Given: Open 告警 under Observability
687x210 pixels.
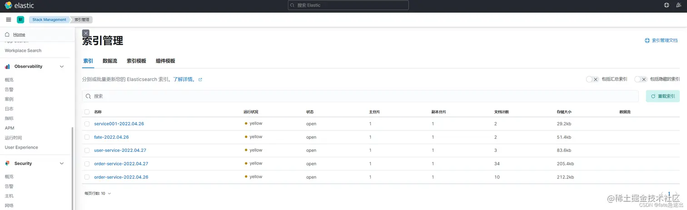Looking at the screenshot, I should [9, 90].
